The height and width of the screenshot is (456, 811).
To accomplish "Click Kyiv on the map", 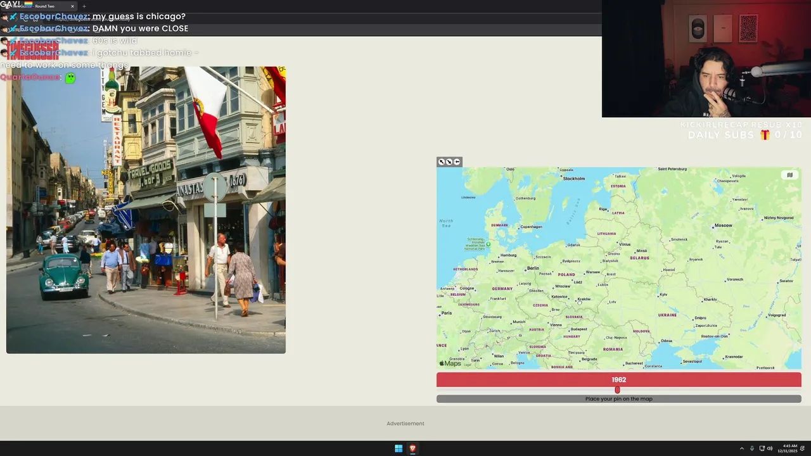I will (663, 294).
